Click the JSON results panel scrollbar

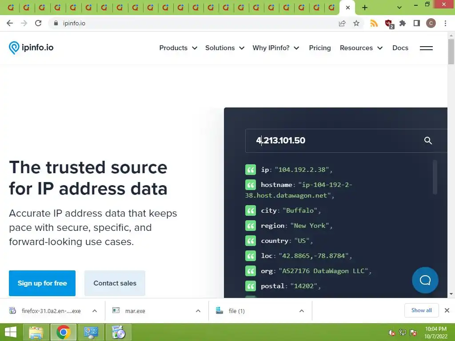tap(435, 177)
